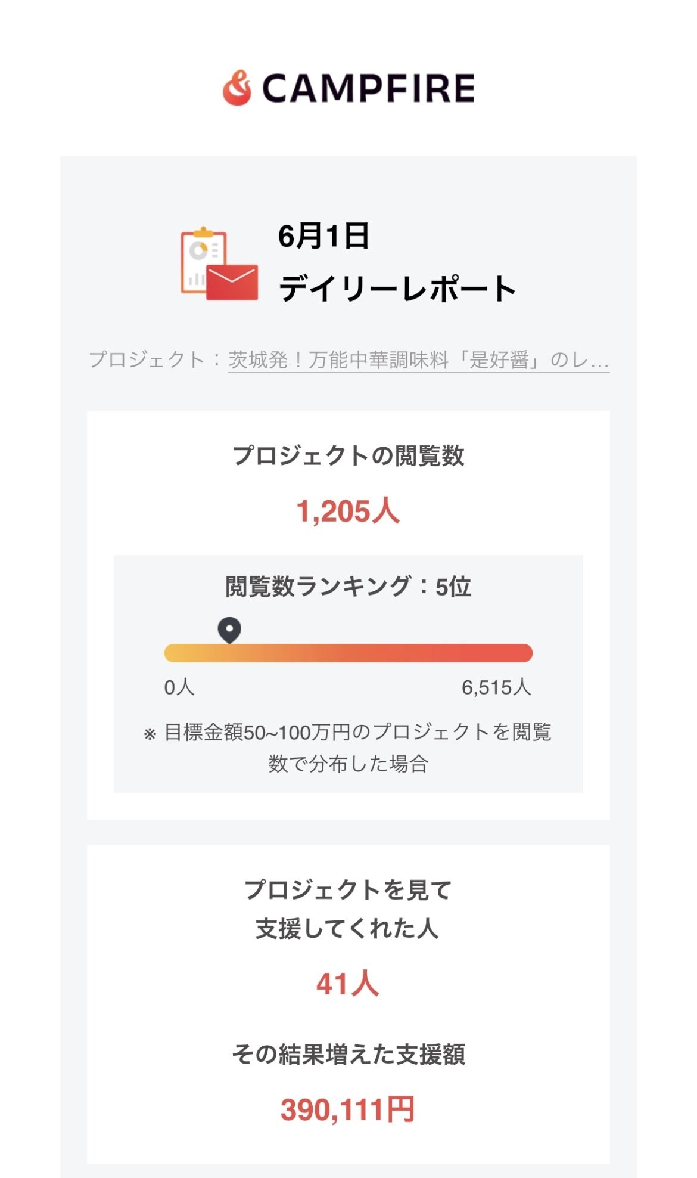697x1178 pixels.
Task: Click the daily report clipboard icon
Action: coord(203,261)
